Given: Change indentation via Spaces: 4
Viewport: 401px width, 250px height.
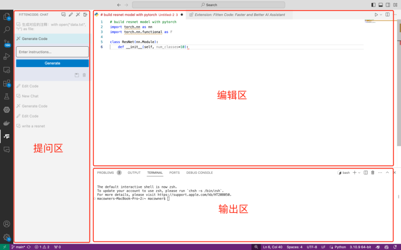Looking at the screenshot, I should [x=294, y=247].
